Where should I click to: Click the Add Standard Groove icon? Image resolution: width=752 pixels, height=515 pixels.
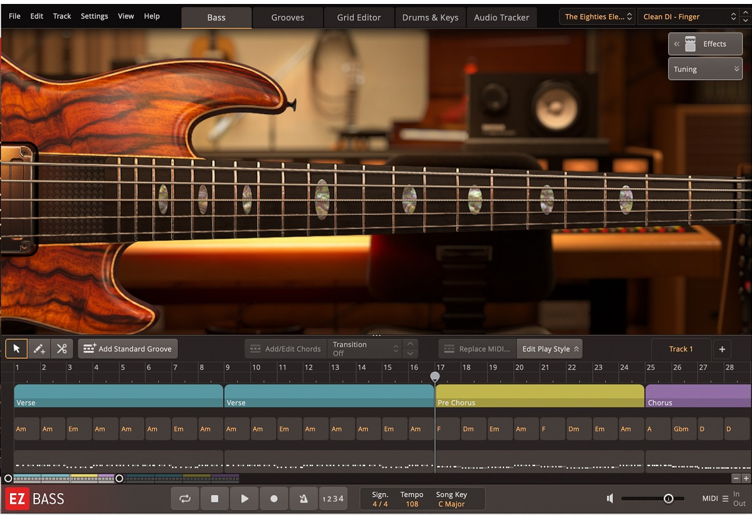tap(89, 348)
